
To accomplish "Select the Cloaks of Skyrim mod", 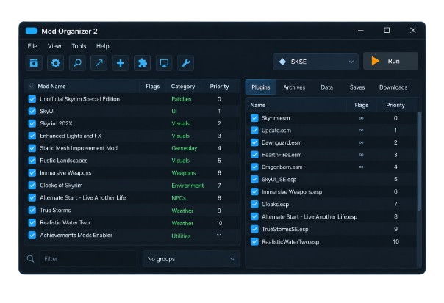I will [132, 186].
